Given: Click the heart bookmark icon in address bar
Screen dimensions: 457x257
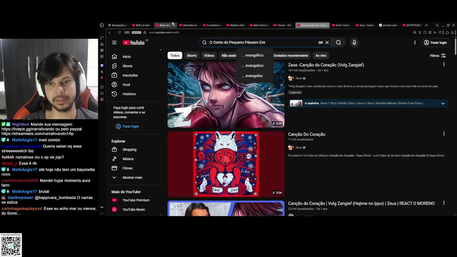Looking at the screenshot, I should point(440,32).
